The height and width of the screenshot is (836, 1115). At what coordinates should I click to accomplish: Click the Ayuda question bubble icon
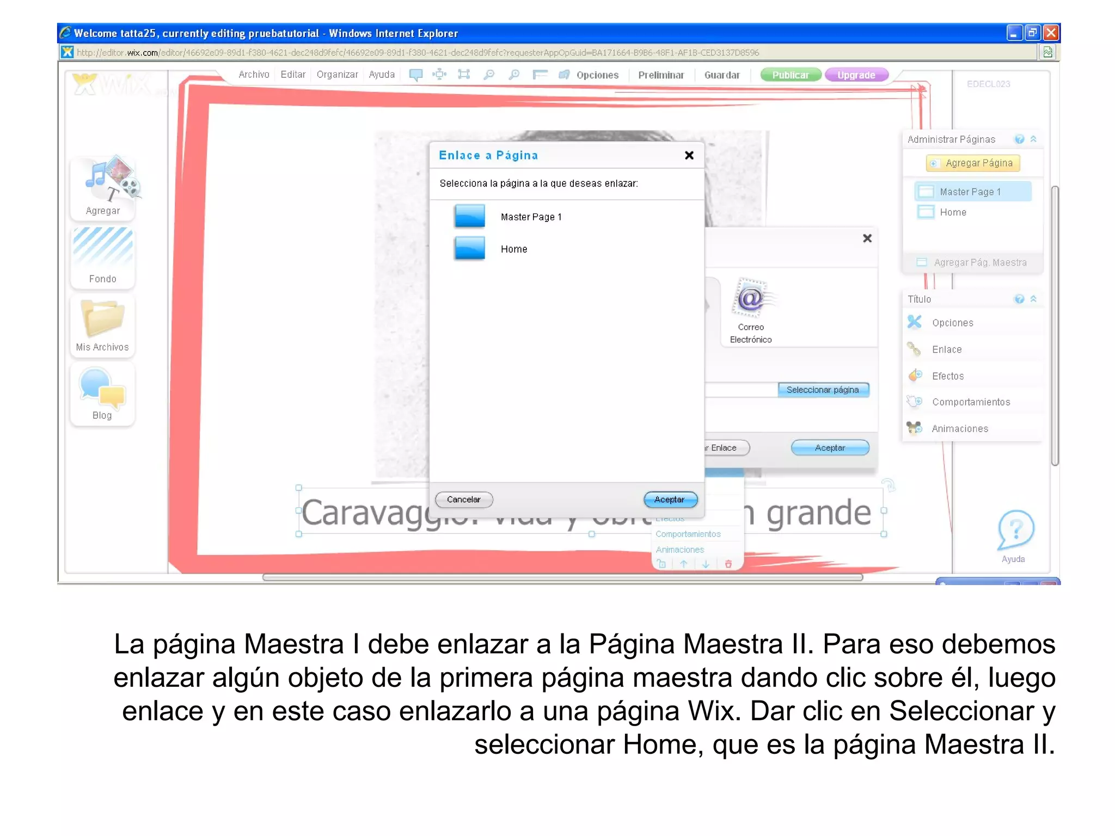coord(1015,530)
